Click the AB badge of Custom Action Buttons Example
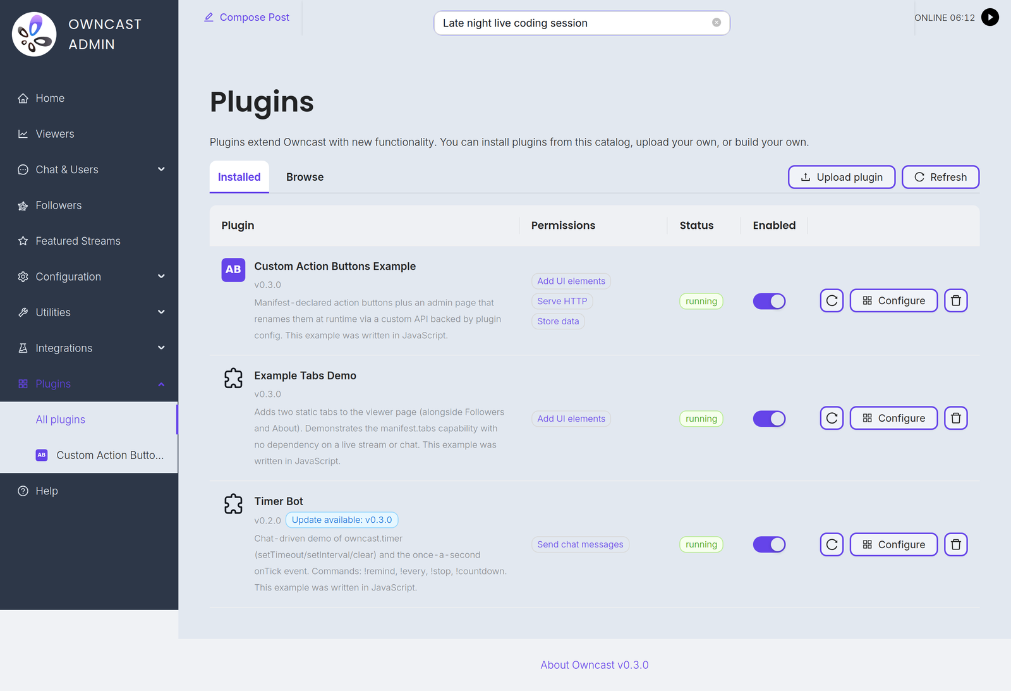 tap(233, 269)
